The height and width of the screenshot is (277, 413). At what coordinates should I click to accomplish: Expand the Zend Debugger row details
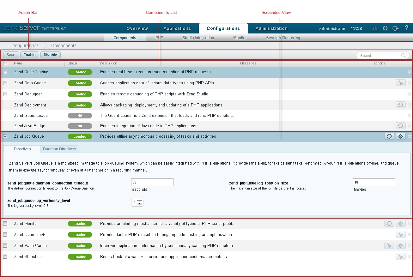pos(410,94)
